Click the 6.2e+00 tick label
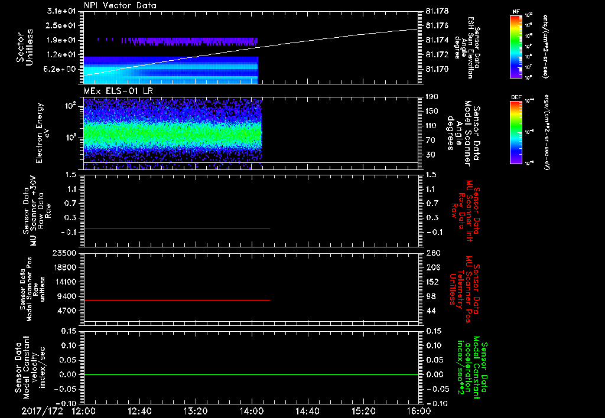Viewport: 605px width, 418px height. click(61, 70)
